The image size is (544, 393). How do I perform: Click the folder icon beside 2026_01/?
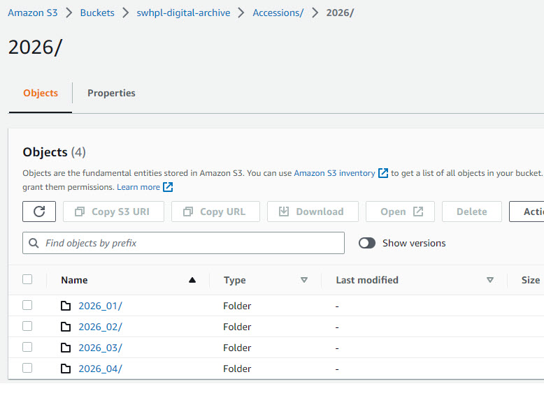pyautogui.click(x=66, y=306)
